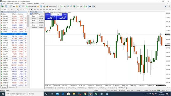The image size is (171, 96).
Task: Tile chart windows icon
Action: 74,6
